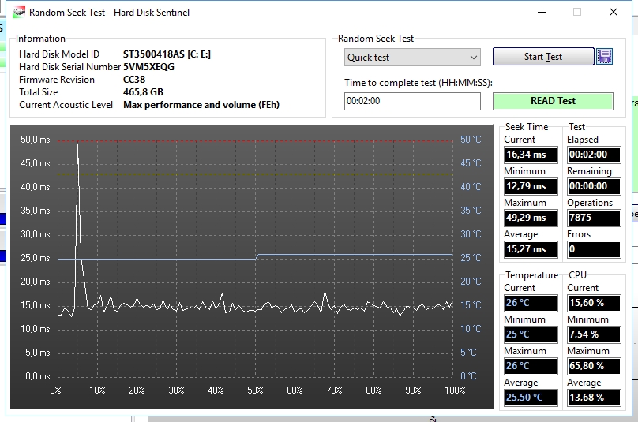Click the save results floppy disk icon
The image size is (638, 422).
[604, 57]
